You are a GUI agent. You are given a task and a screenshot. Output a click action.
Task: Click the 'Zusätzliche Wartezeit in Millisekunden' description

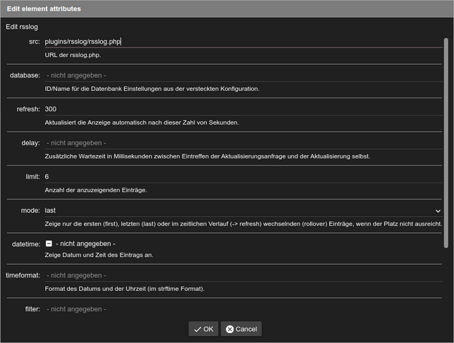click(x=207, y=156)
